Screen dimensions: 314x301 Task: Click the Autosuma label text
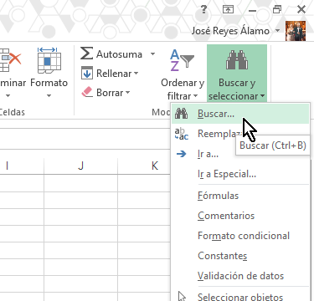119,54
